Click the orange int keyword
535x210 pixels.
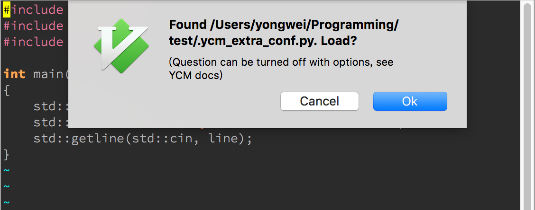14,74
